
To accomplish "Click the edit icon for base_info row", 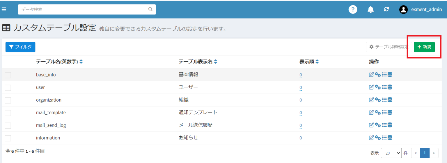I will (371, 75).
